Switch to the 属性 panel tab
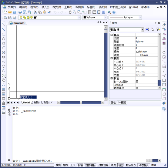This screenshot has width=168, height=168. tap(113, 102)
